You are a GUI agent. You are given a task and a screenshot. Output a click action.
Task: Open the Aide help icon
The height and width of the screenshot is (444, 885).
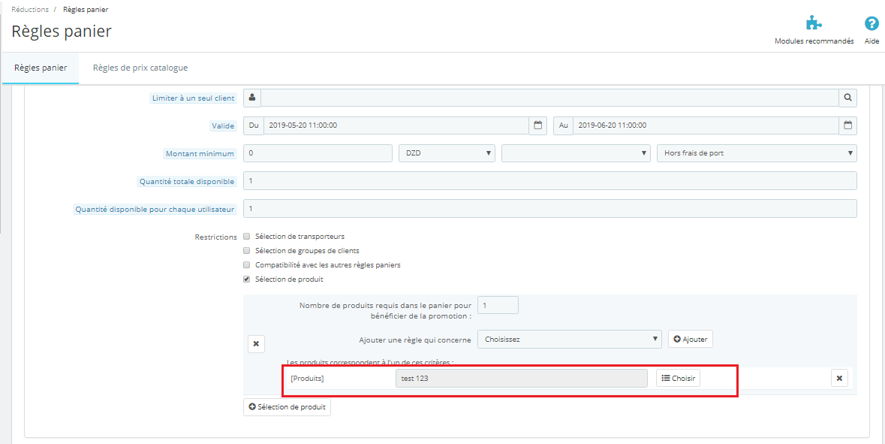click(872, 24)
